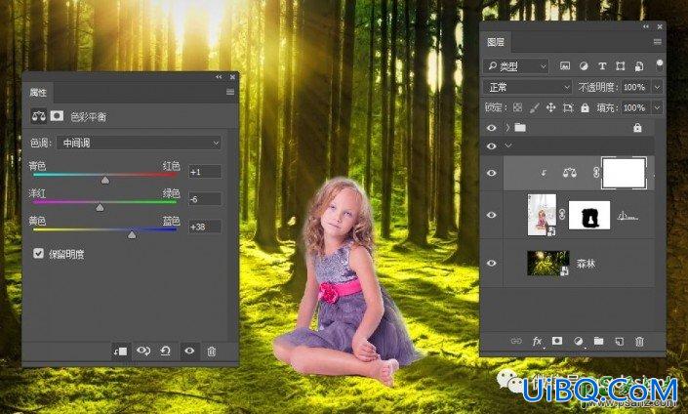Hide the girl photo layer with mask

point(492,215)
